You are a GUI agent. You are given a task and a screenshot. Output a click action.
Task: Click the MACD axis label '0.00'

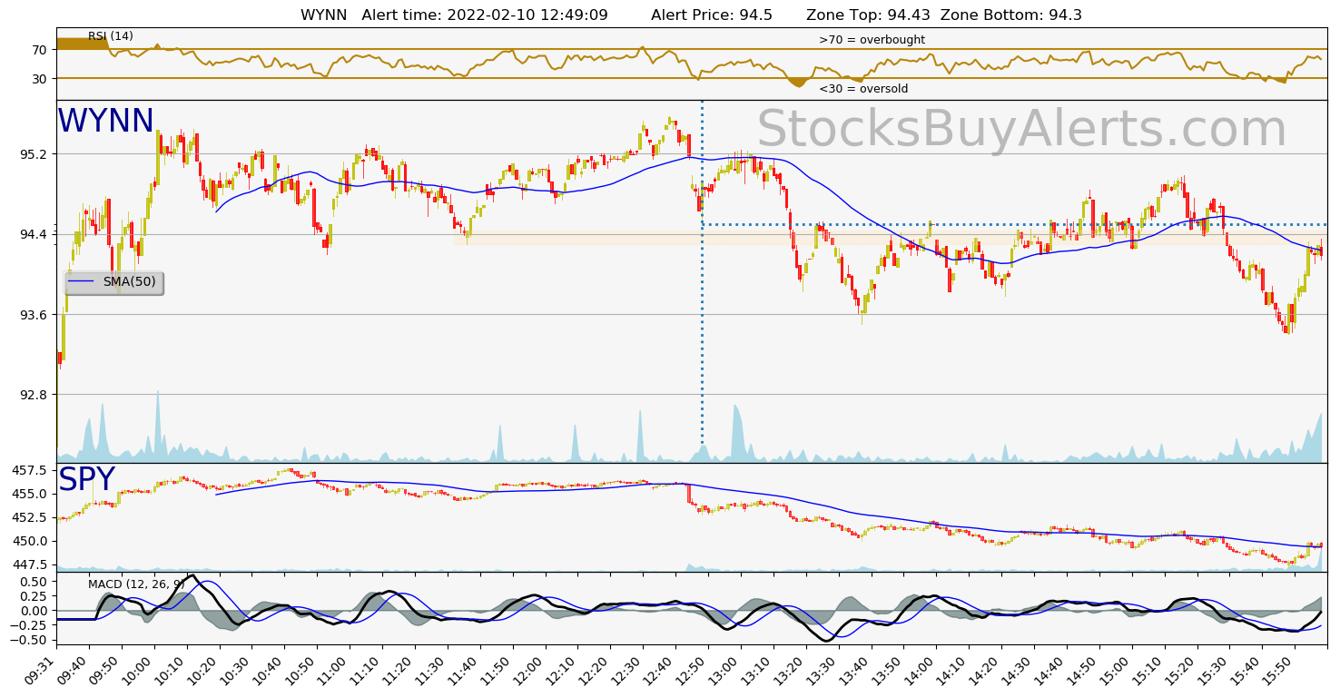33,611
